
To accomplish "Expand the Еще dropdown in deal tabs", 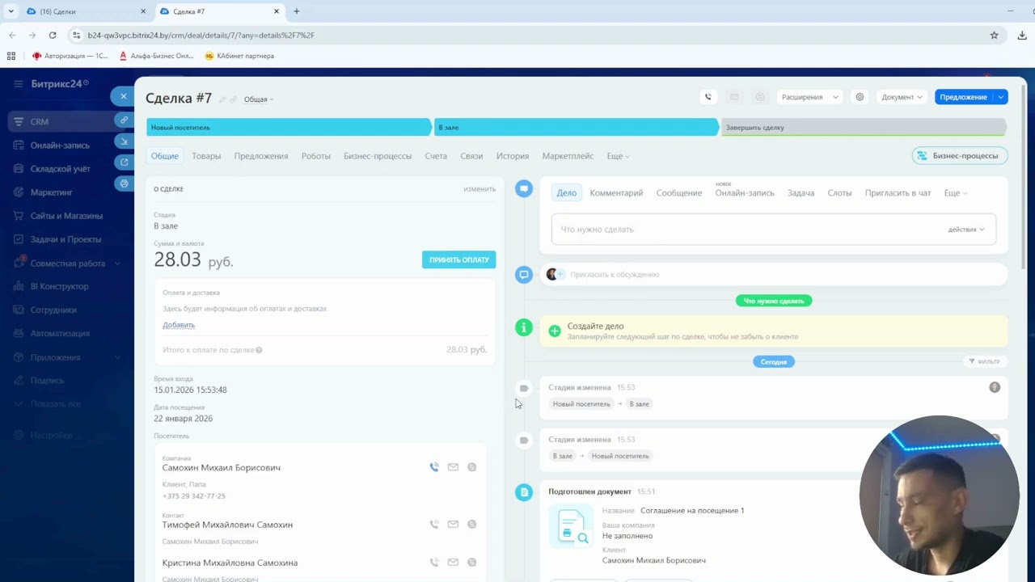I will coord(618,156).
